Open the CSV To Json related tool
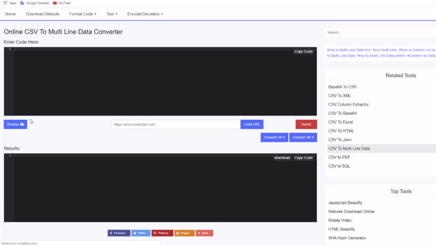The image size is (436, 245). point(340,139)
